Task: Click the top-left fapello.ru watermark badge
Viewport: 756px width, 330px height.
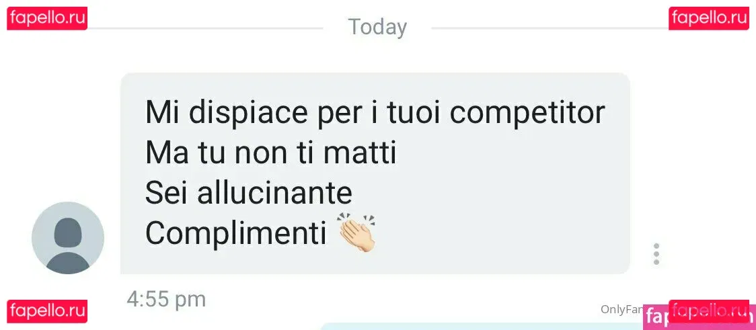Action: click(47, 19)
